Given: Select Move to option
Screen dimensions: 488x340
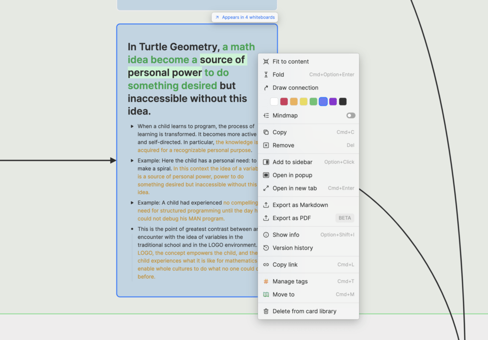Looking at the screenshot, I should [x=308, y=295].
